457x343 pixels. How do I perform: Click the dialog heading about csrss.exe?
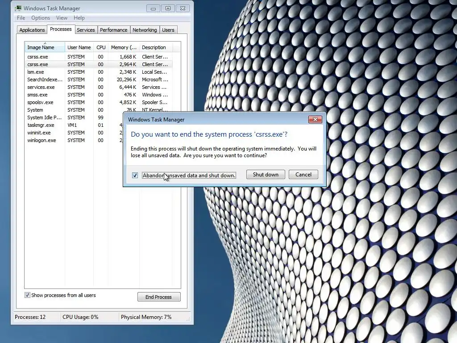[x=209, y=134]
